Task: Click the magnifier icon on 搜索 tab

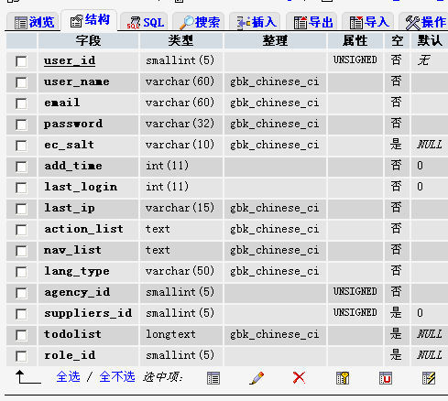Action: (x=186, y=23)
